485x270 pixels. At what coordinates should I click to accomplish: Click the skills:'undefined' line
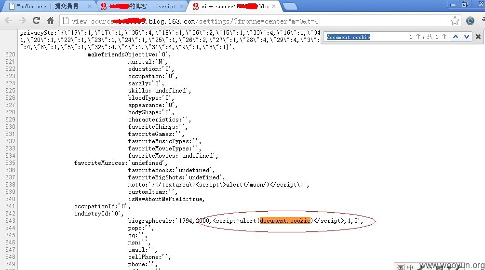(x=160, y=91)
